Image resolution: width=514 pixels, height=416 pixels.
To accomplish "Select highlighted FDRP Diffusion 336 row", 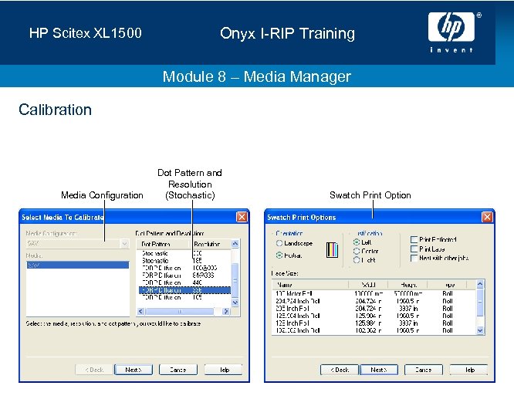I will [x=184, y=290].
